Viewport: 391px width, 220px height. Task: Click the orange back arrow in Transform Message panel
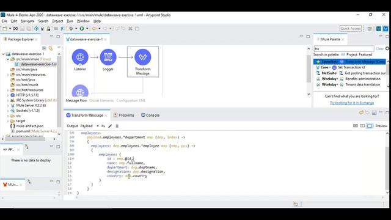coord(361,112)
